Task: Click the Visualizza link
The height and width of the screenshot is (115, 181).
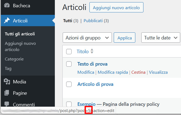Action: (x=158, y=72)
